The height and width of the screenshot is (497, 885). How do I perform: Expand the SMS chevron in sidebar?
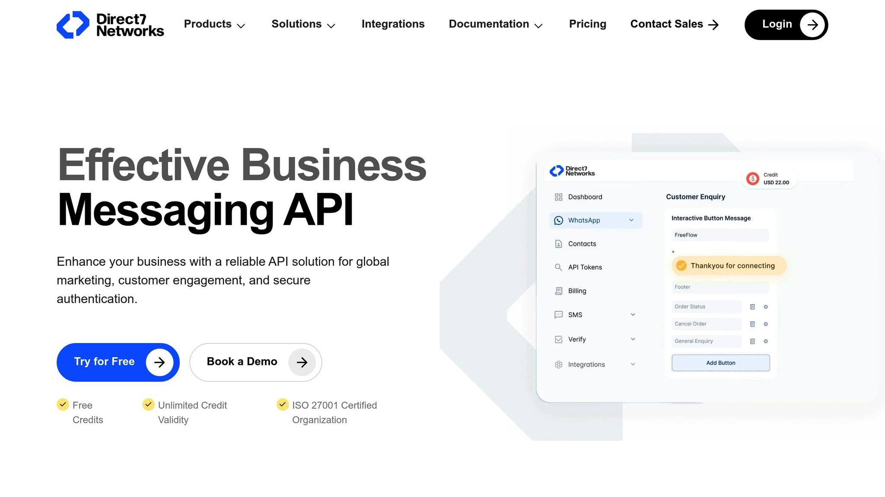(x=633, y=315)
